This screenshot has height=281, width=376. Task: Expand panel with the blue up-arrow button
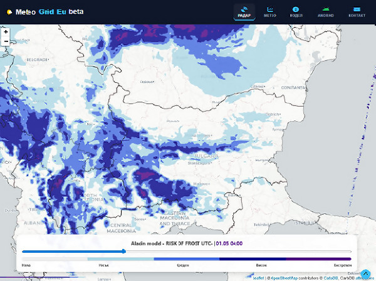tap(365, 274)
